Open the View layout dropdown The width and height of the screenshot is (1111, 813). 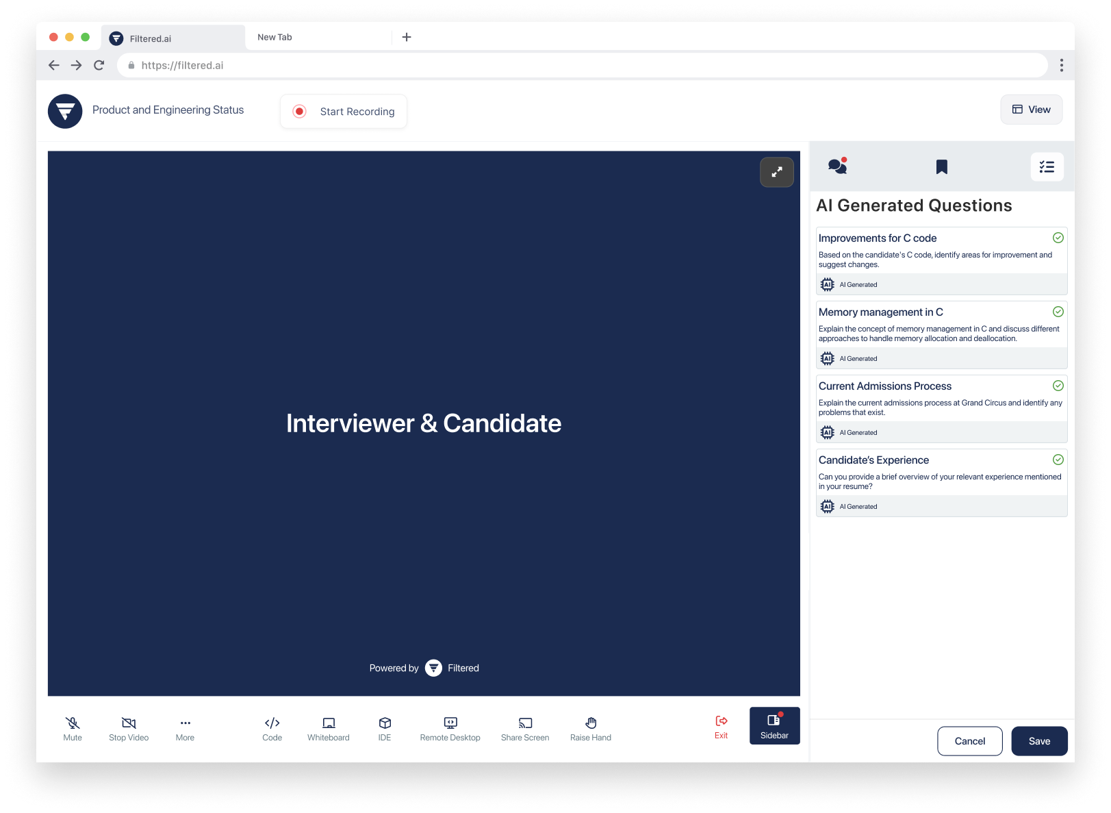(x=1031, y=110)
